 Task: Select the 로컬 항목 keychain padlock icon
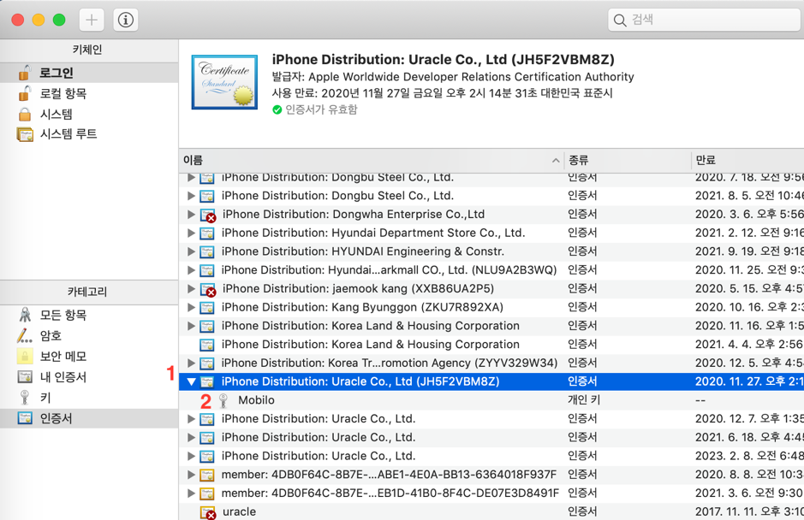tap(25, 93)
